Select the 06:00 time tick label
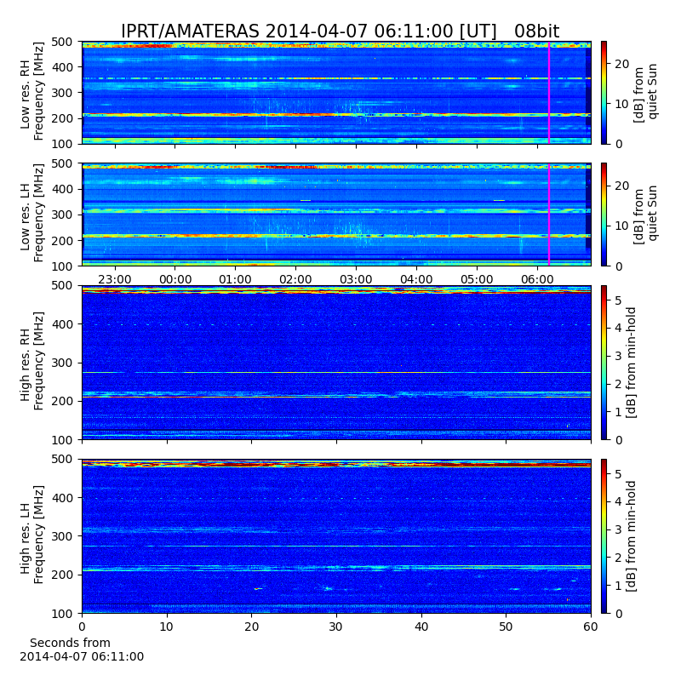681x681 pixels. pos(537,279)
